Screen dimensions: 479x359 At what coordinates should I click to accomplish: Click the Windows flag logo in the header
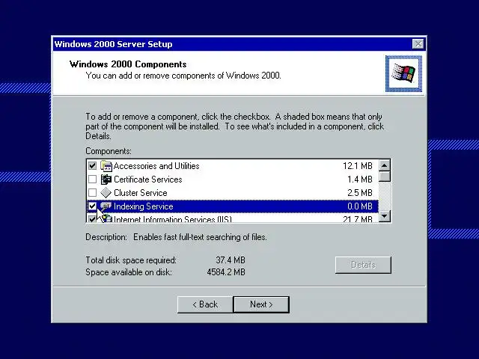pyautogui.click(x=403, y=73)
